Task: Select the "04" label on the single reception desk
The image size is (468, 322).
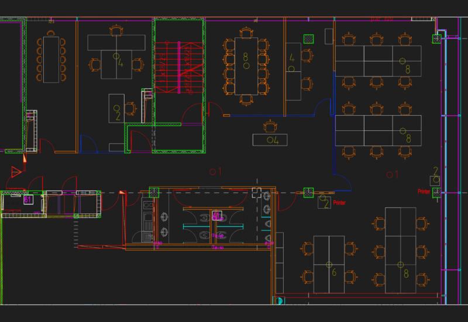Action: tap(273, 140)
